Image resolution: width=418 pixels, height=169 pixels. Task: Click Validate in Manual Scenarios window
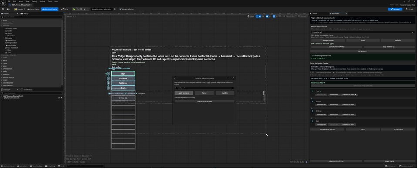[x=225, y=93]
